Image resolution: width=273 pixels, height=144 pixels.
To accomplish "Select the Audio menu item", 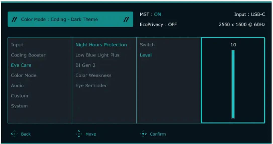I will pos(17,85).
